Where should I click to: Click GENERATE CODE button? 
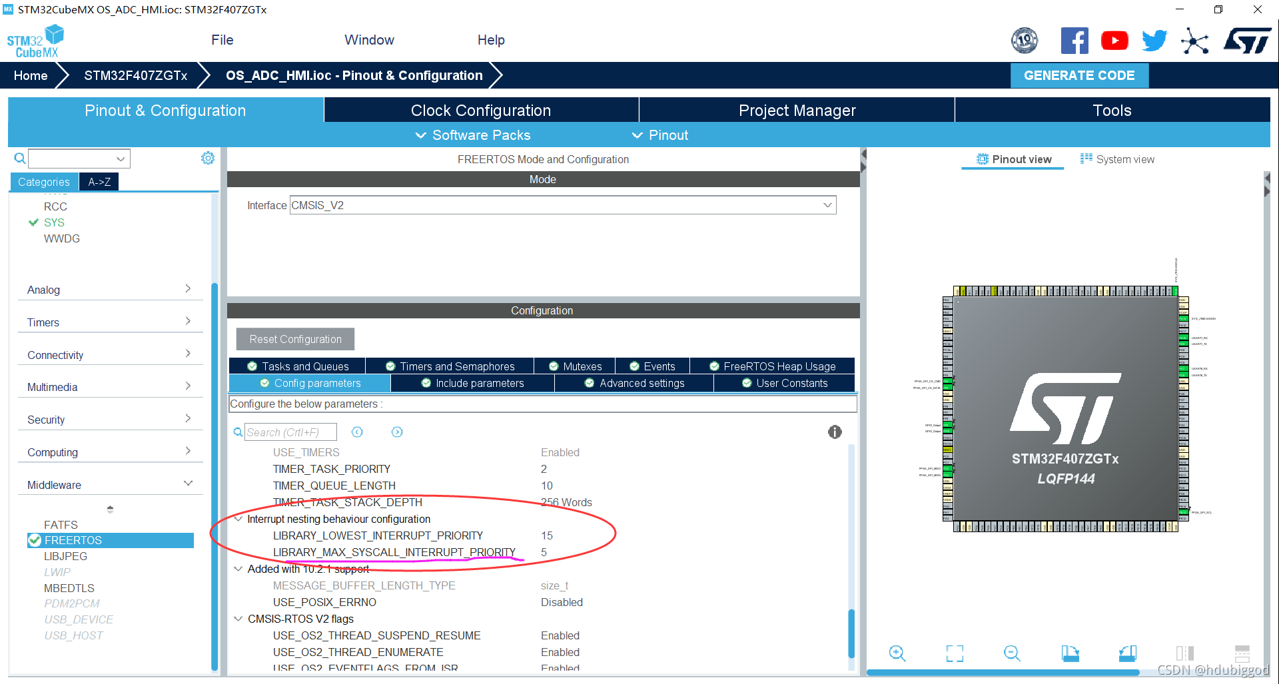(1079, 75)
